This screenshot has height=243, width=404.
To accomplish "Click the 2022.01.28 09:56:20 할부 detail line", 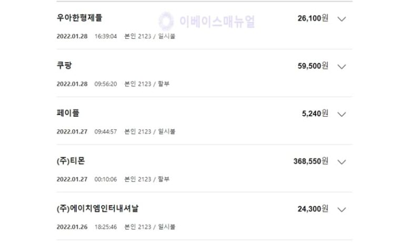I will tap(113, 84).
